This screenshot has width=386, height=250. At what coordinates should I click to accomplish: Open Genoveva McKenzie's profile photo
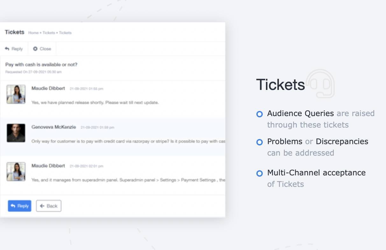(x=16, y=133)
